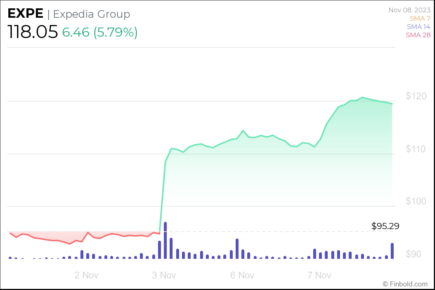The image size is (435, 290).
Task: Select the $120 price axis label
Action: point(416,96)
